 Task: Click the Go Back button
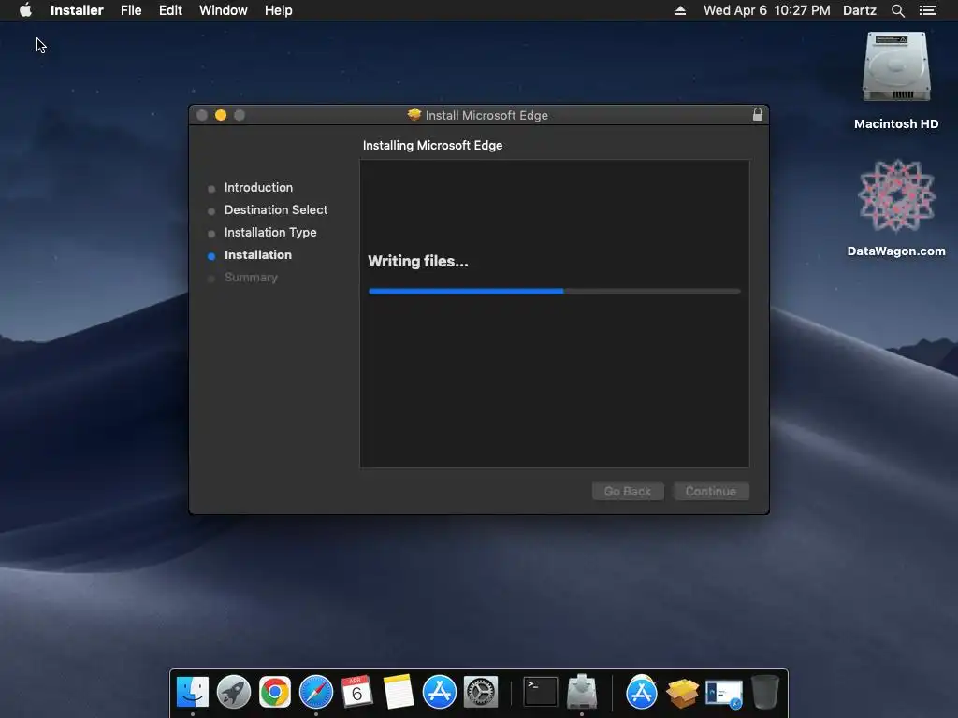click(628, 491)
